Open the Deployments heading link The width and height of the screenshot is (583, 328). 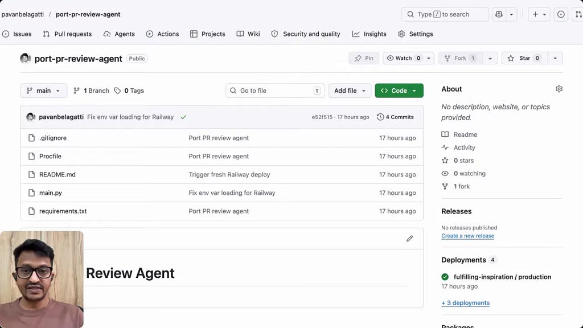pos(463,260)
